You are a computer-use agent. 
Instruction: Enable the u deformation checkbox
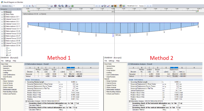click(x=7, y=48)
